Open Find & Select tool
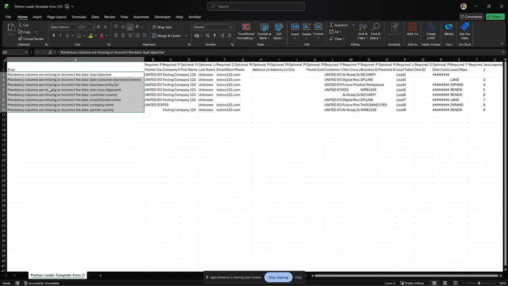 (x=375, y=27)
